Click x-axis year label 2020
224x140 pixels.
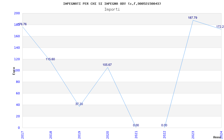click(x=108, y=135)
